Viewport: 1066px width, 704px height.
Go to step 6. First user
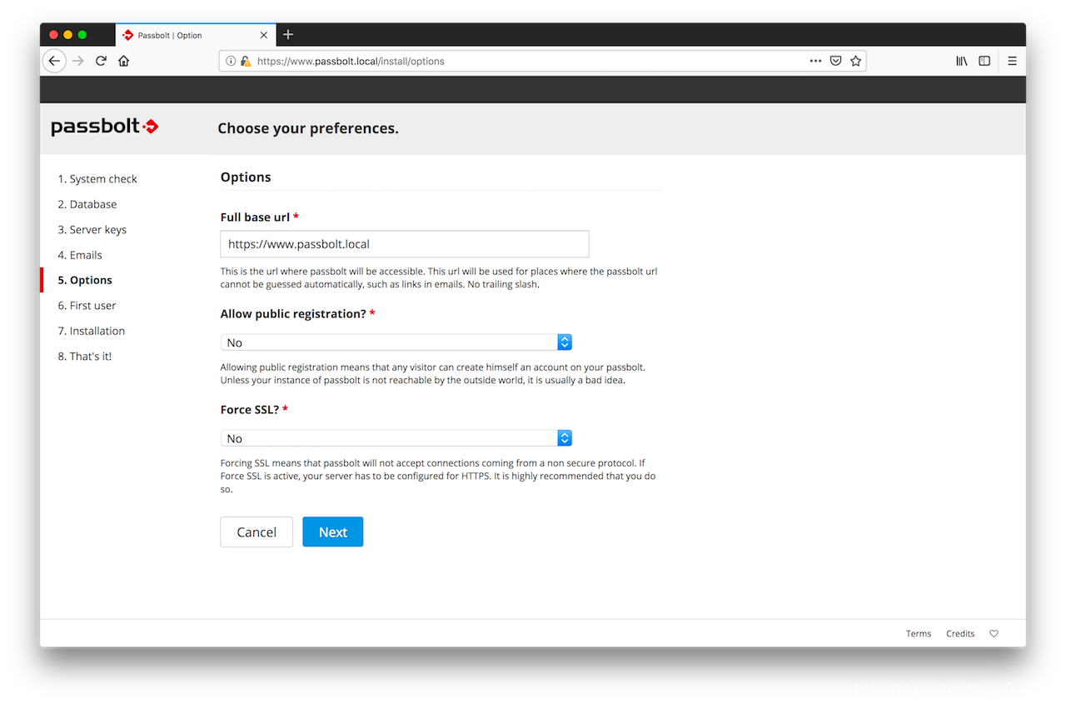[x=87, y=306]
